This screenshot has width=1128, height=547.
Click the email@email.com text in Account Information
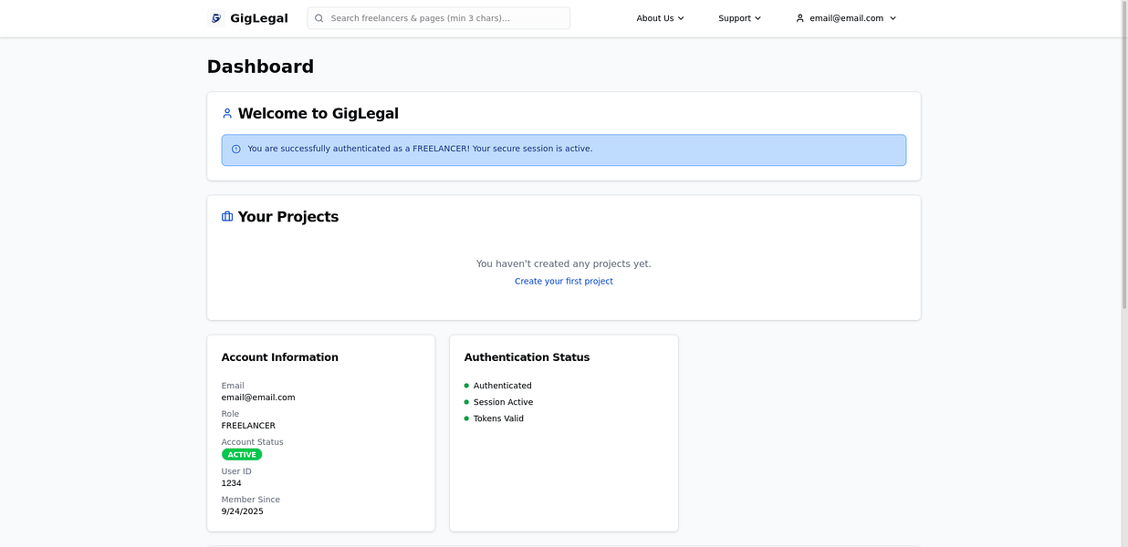point(258,397)
